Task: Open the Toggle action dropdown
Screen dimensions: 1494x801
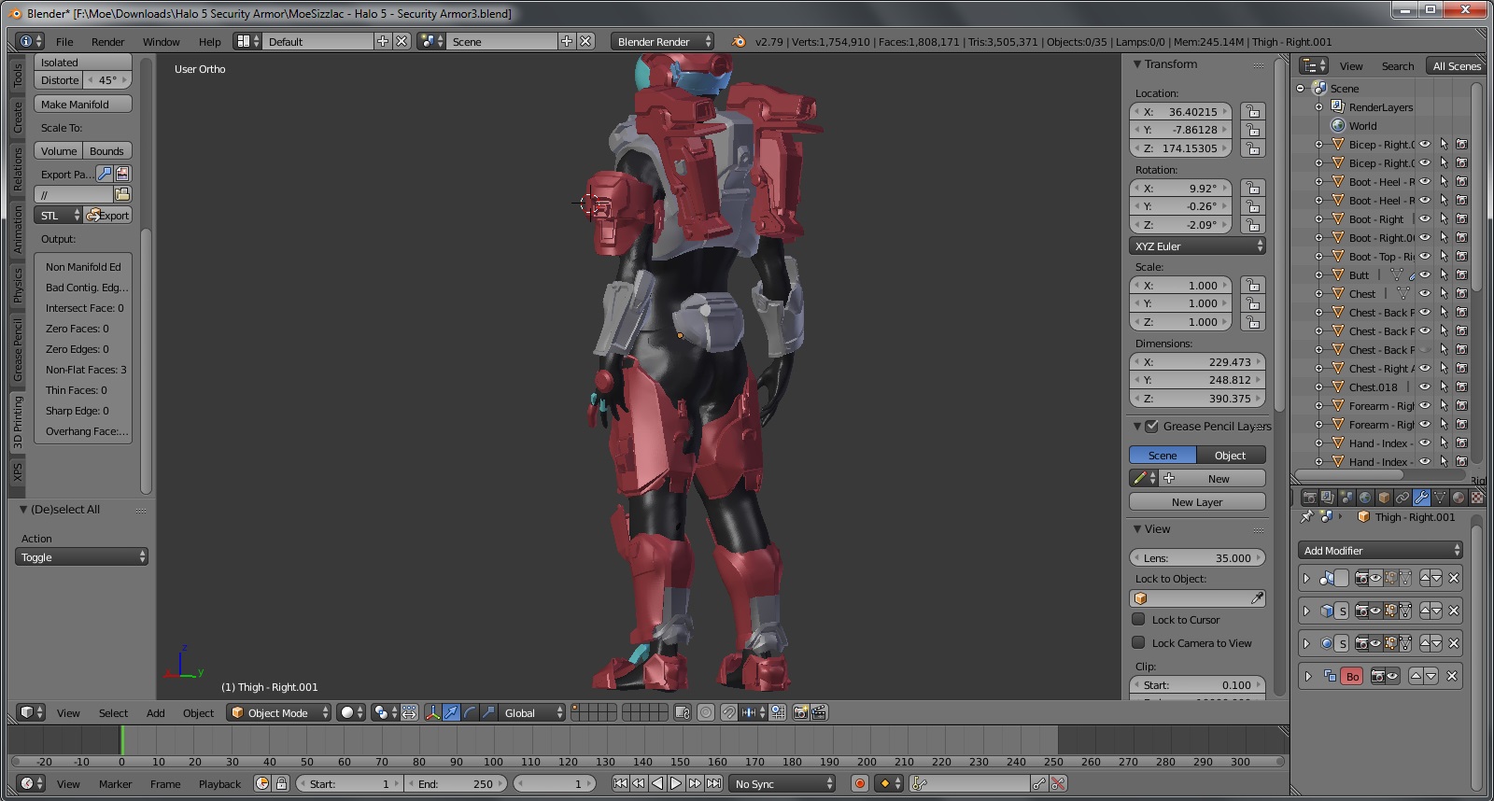Action: click(81, 556)
